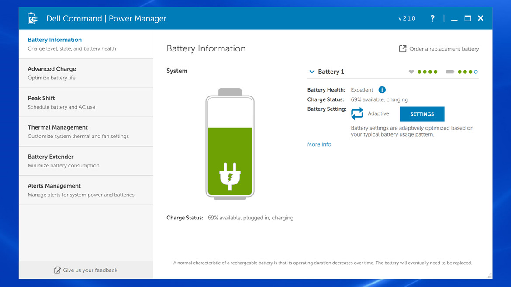Maximize the Power Manager window

pos(468,19)
